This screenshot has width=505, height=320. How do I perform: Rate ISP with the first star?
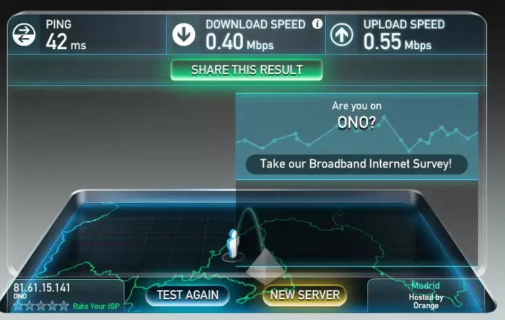[x=18, y=305]
